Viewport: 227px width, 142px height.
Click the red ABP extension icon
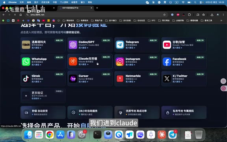[178, 15]
